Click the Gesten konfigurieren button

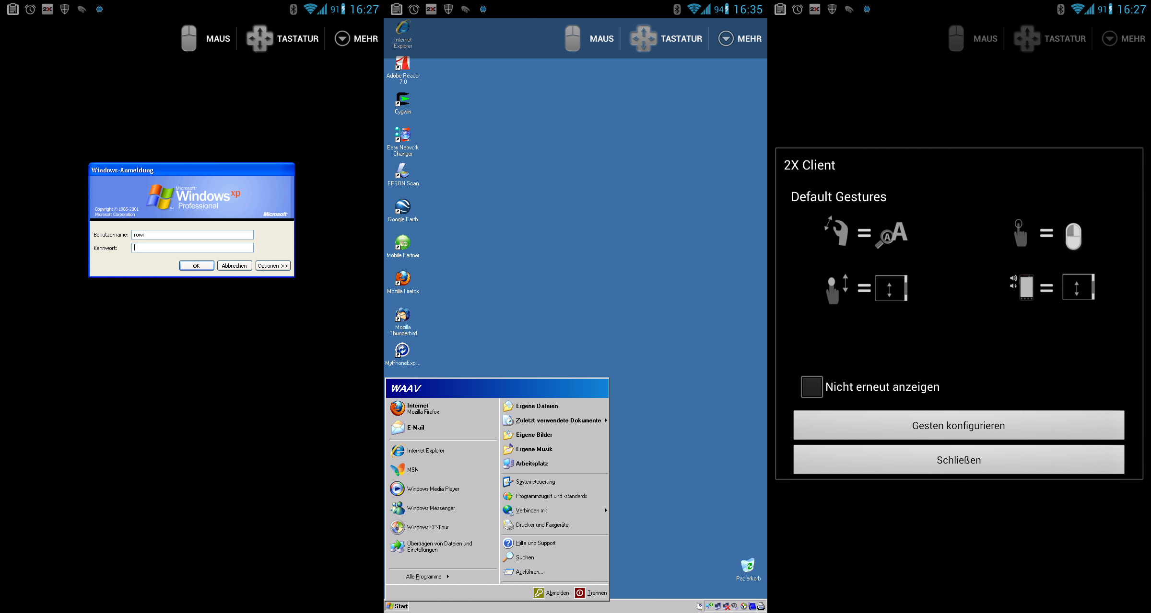pyautogui.click(x=958, y=425)
